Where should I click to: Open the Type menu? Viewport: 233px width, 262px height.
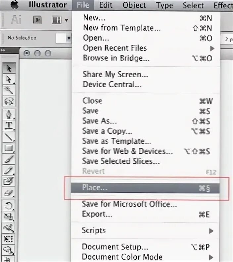coord(164,5)
